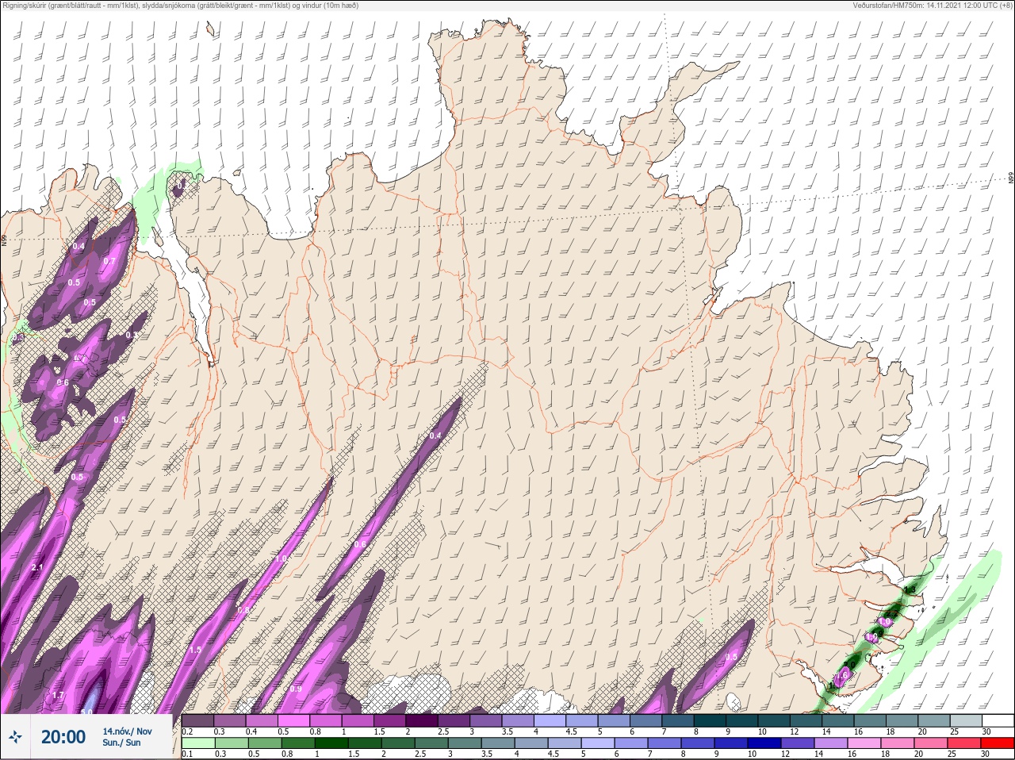Click the '0.7' precipitation value on the map

[x=109, y=261]
